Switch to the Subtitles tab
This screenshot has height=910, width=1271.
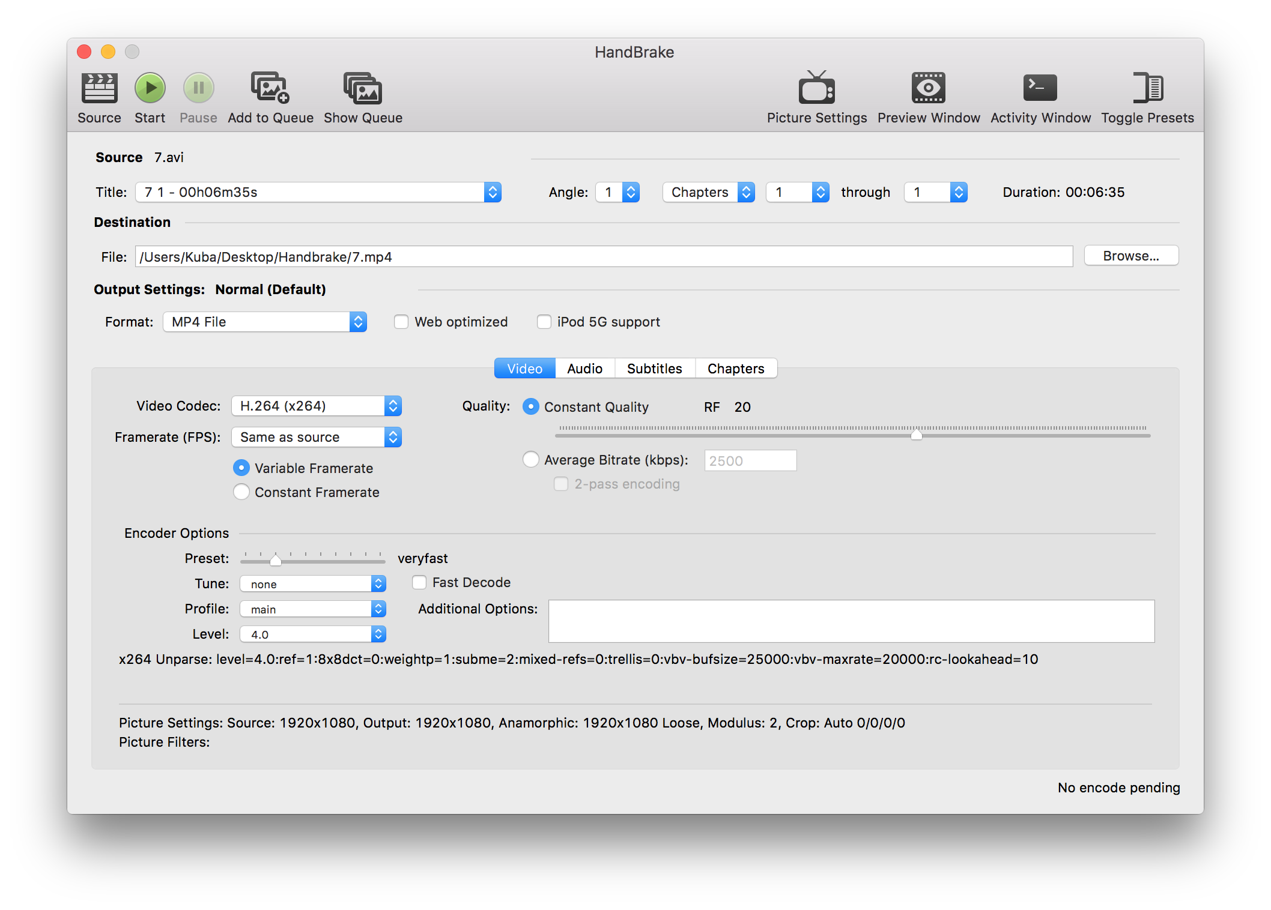point(654,369)
